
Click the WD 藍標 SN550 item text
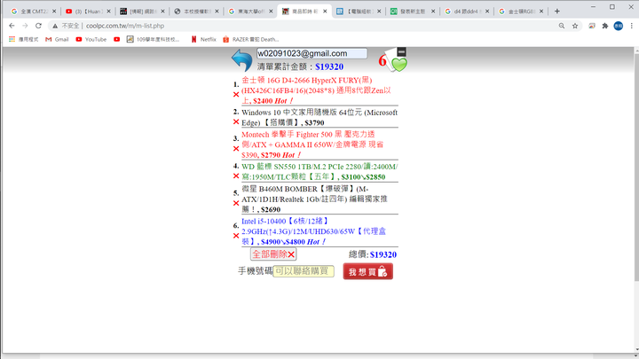point(319,171)
